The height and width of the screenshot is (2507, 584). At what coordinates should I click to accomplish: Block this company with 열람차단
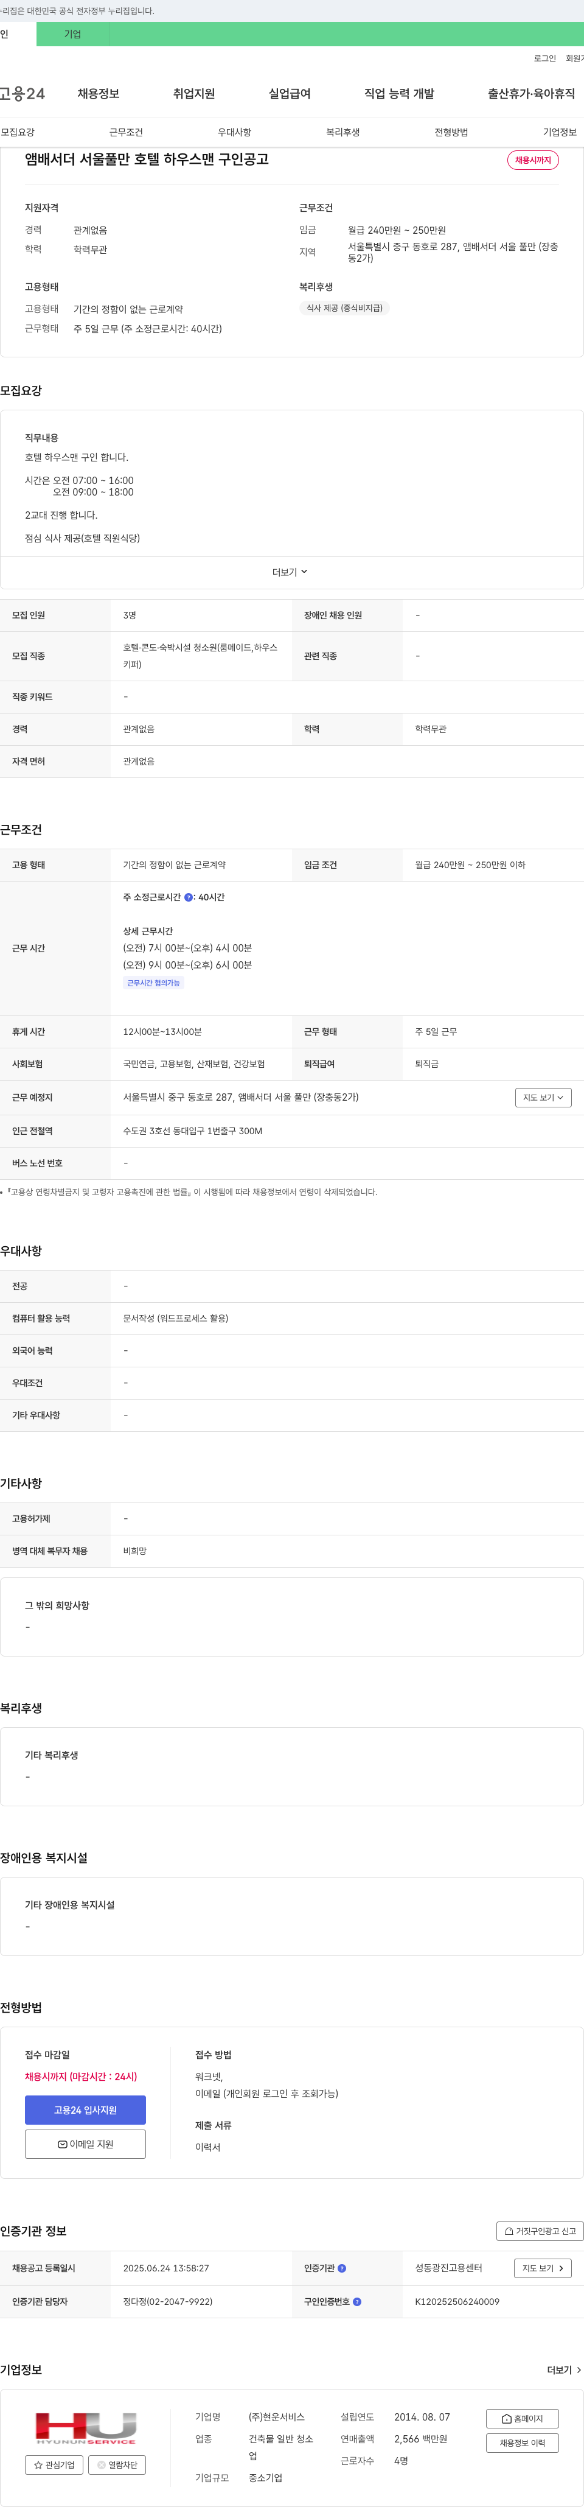pyautogui.click(x=117, y=2464)
